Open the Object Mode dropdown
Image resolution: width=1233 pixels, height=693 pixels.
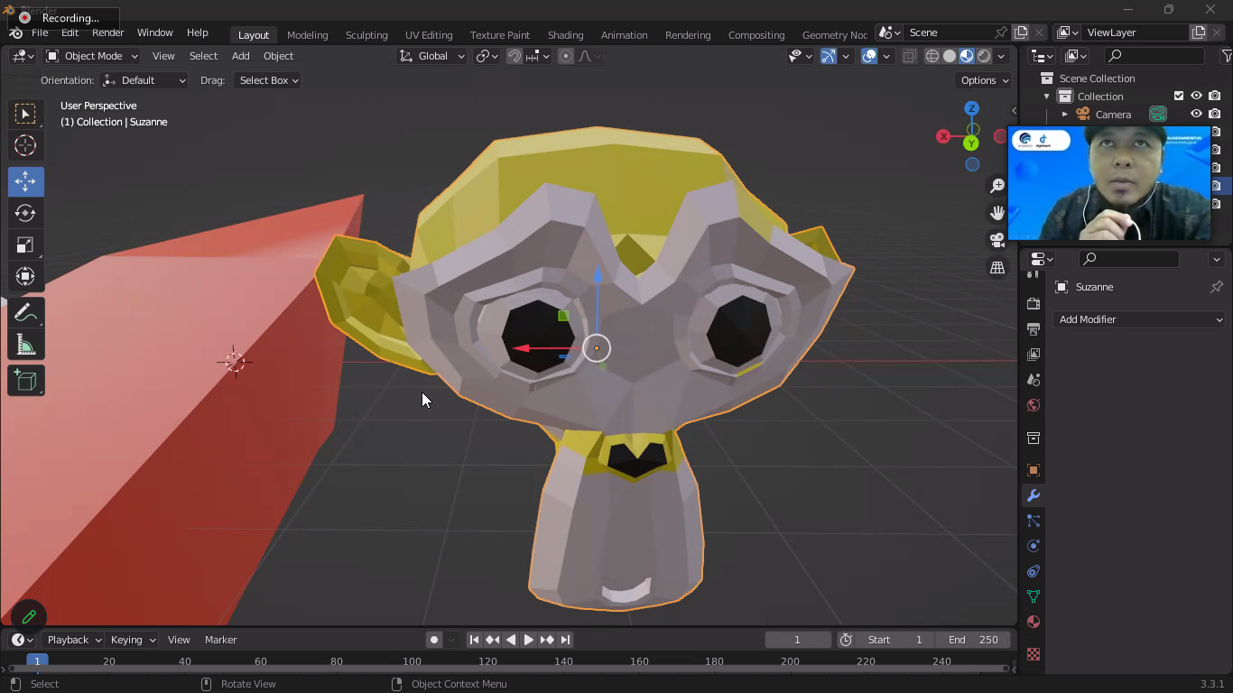(92, 56)
